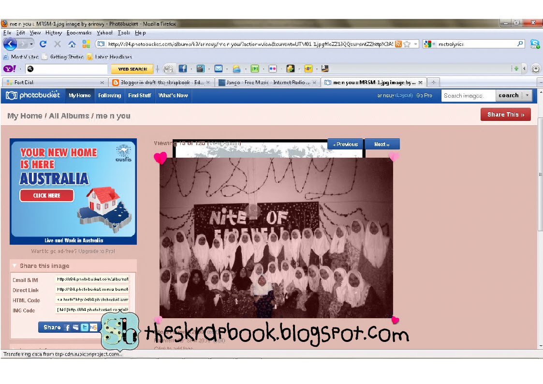Close the Fast Dial tab
The image size is (543, 384).
[x=102, y=82]
